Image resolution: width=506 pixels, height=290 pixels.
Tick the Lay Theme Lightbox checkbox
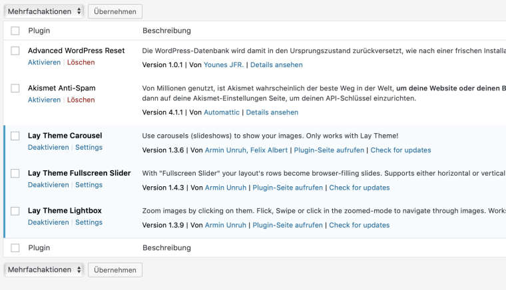coord(15,211)
